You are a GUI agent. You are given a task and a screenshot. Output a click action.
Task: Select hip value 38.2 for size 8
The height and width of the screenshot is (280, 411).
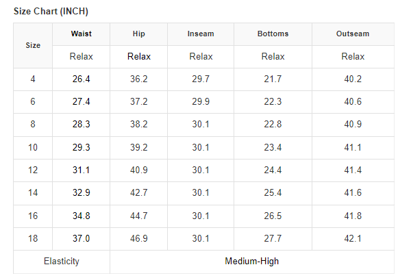[x=138, y=124]
